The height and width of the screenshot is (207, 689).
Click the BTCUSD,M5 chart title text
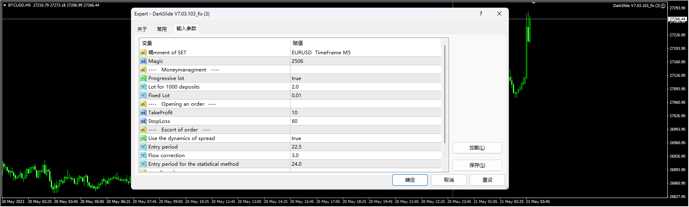pos(19,5)
